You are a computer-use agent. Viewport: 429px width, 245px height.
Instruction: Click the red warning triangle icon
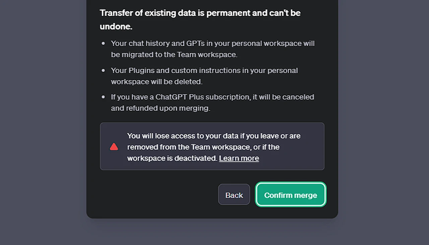point(114,147)
